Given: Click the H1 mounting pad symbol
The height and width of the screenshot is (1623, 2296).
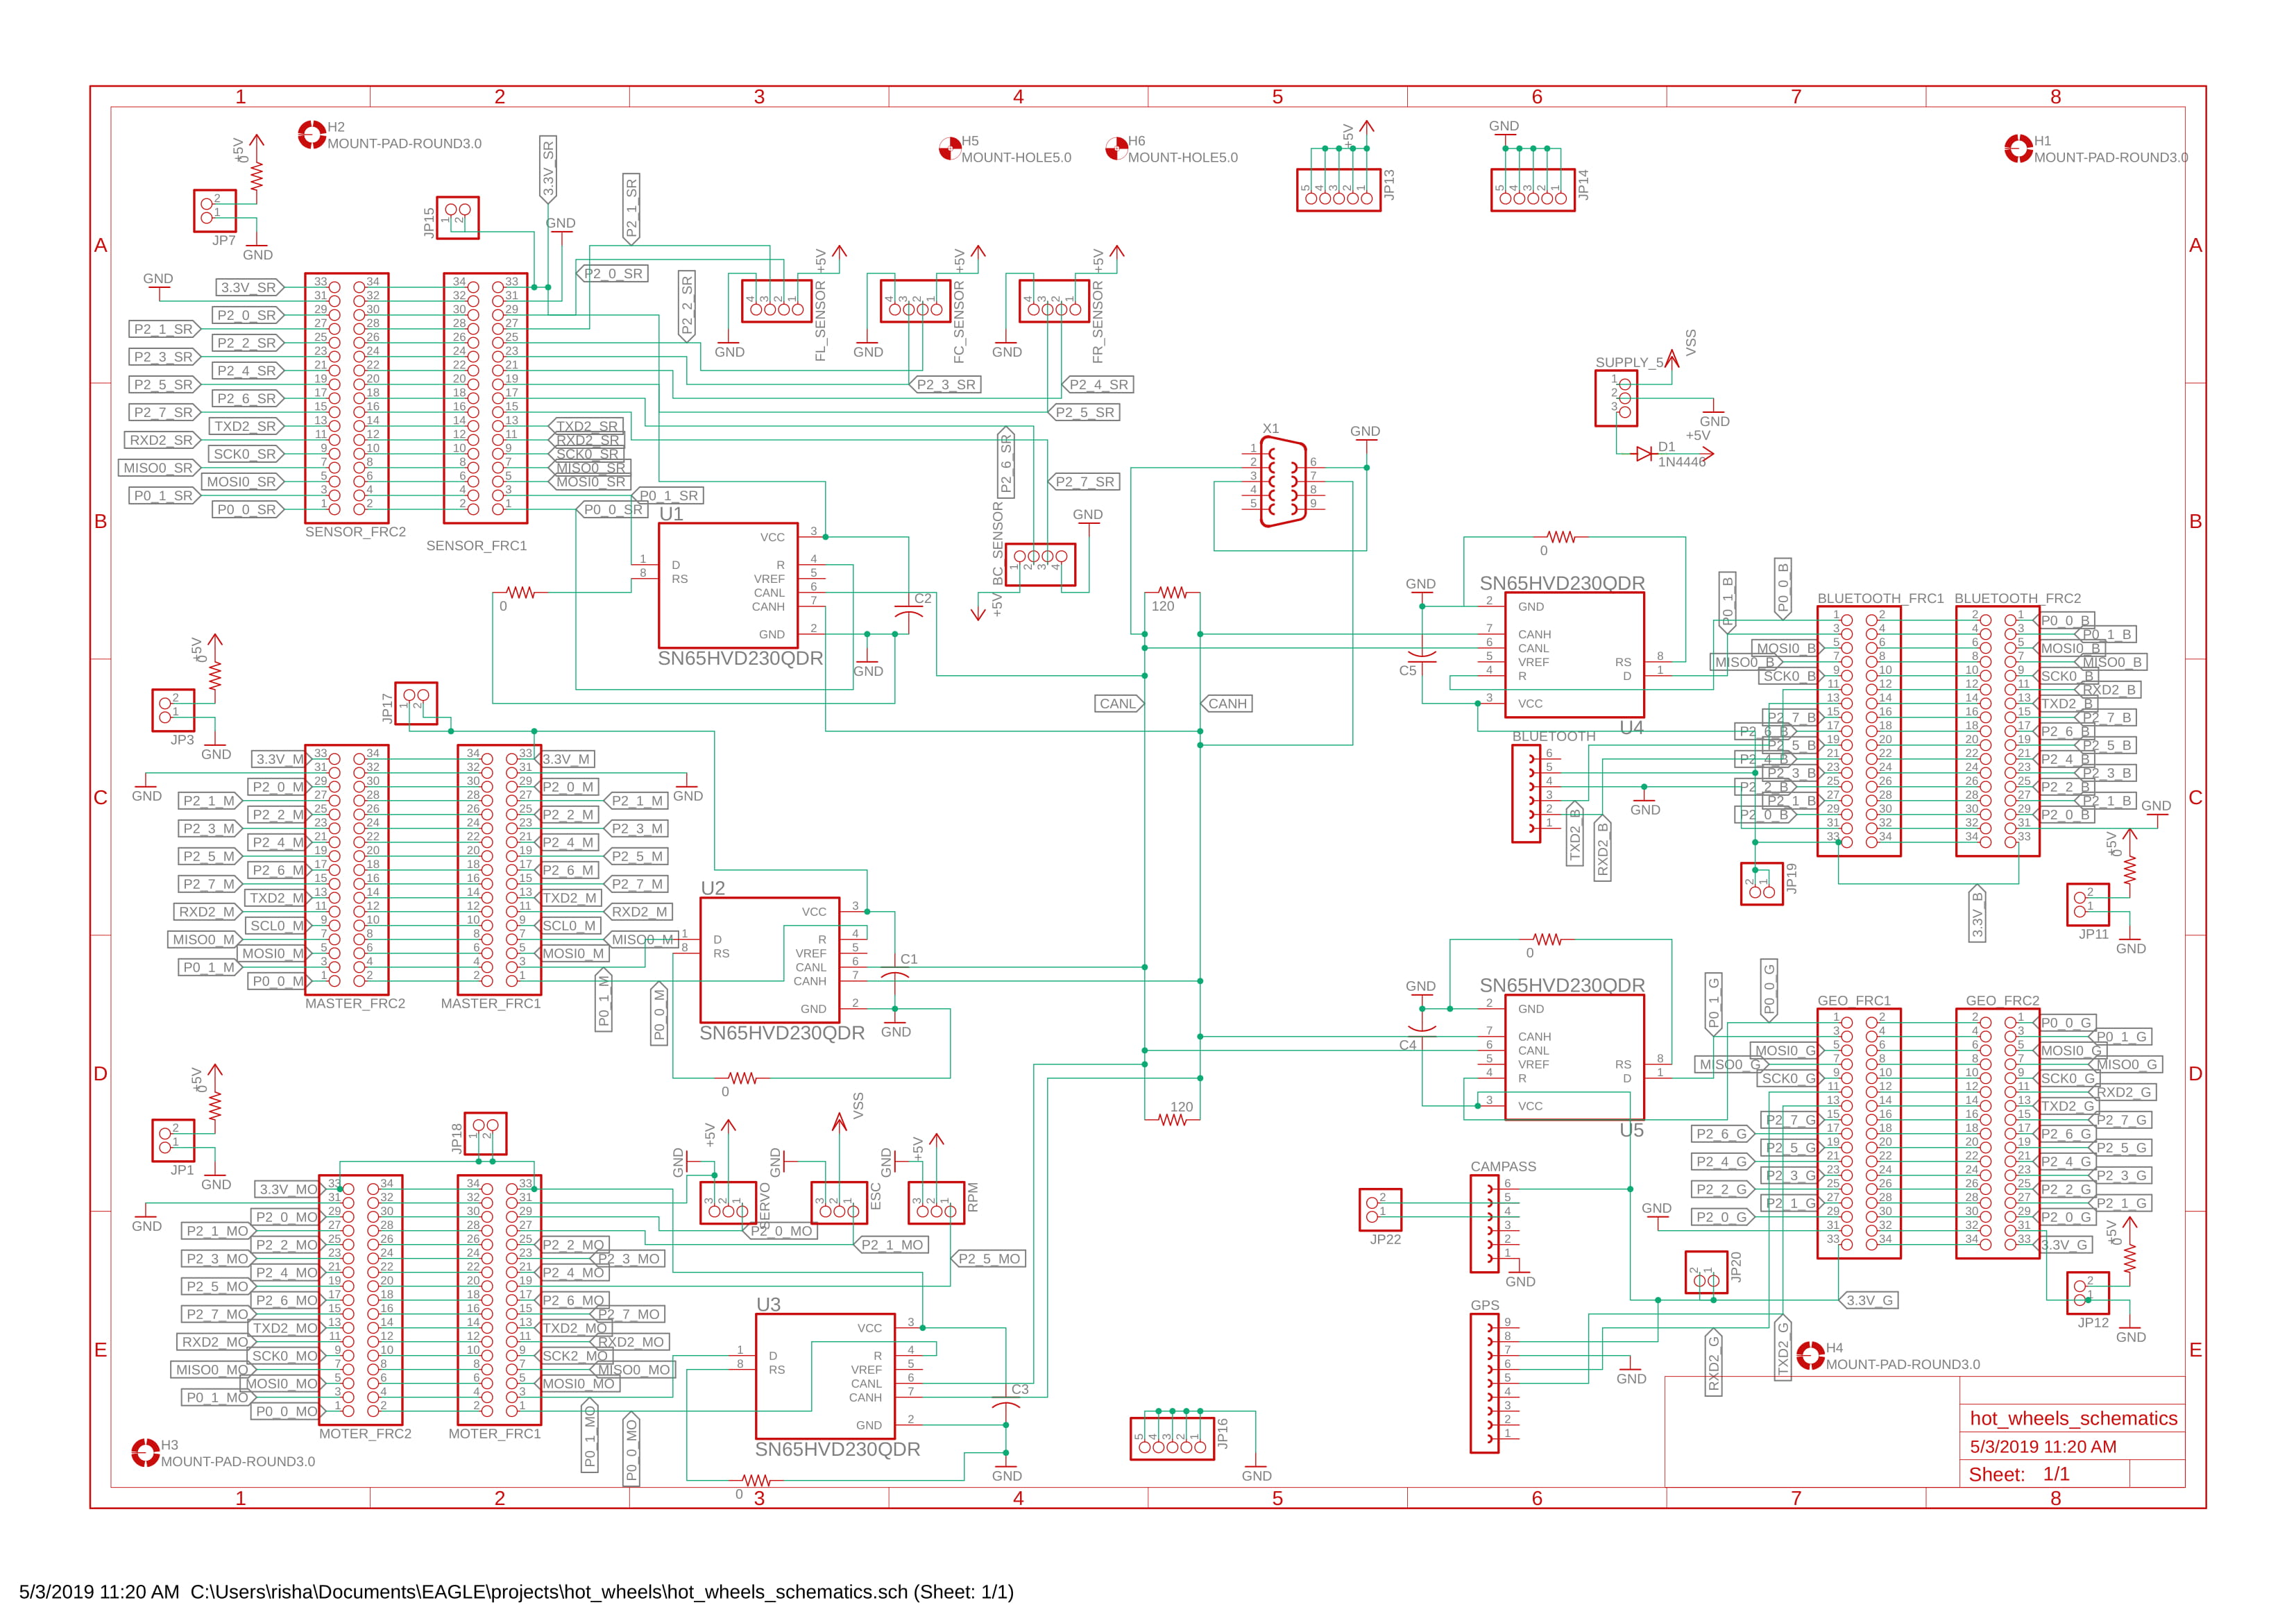Looking at the screenshot, I should click(2019, 149).
